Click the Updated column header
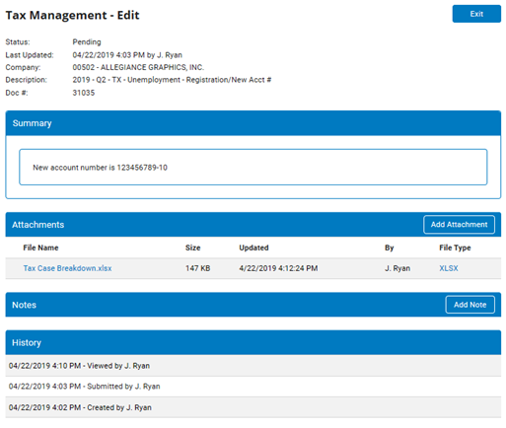506x428 pixels. [253, 248]
